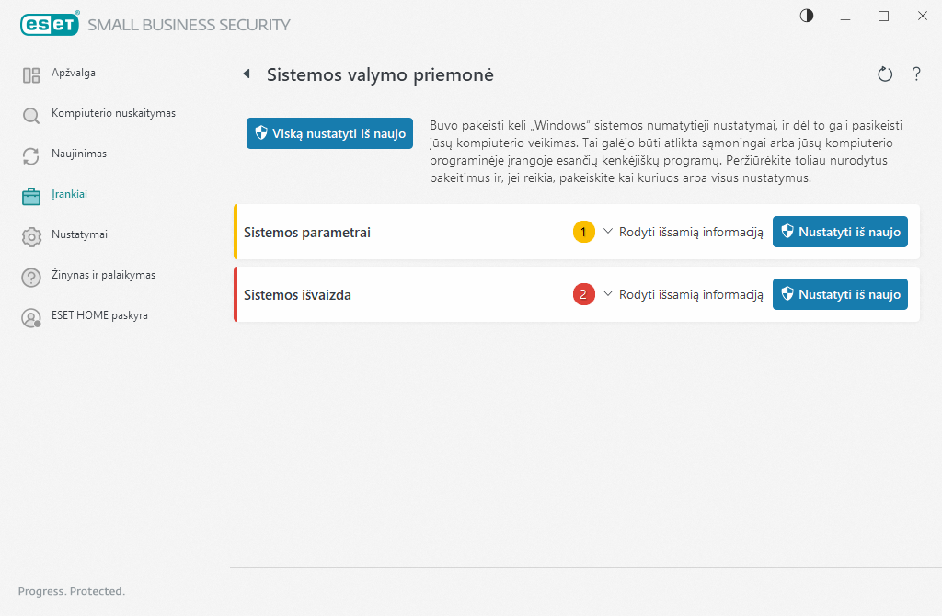Image resolution: width=942 pixels, height=616 pixels.
Task: Click the yellow badge showing 1
Action: click(x=584, y=233)
